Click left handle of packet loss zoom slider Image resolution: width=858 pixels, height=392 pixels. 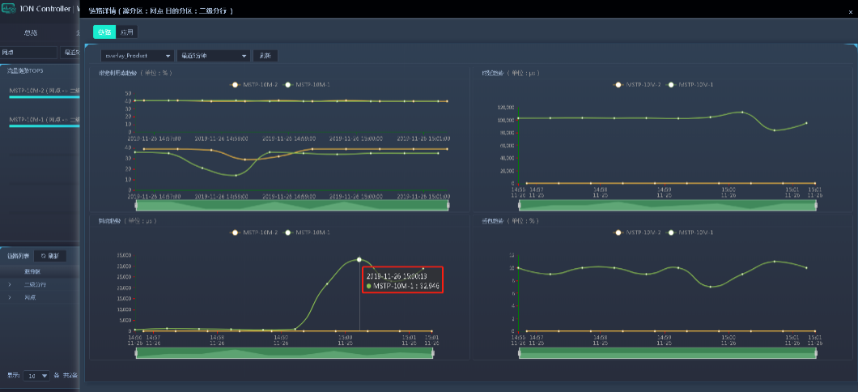tap(520, 353)
